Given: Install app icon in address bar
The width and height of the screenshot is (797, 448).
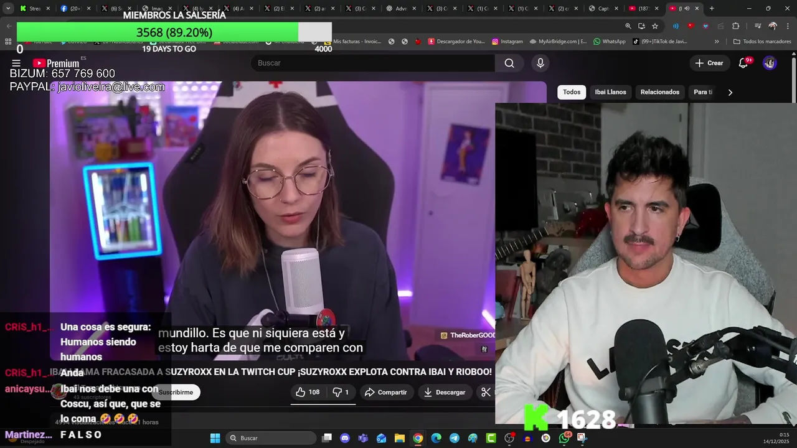Looking at the screenshot, I should tap(641, 26).
